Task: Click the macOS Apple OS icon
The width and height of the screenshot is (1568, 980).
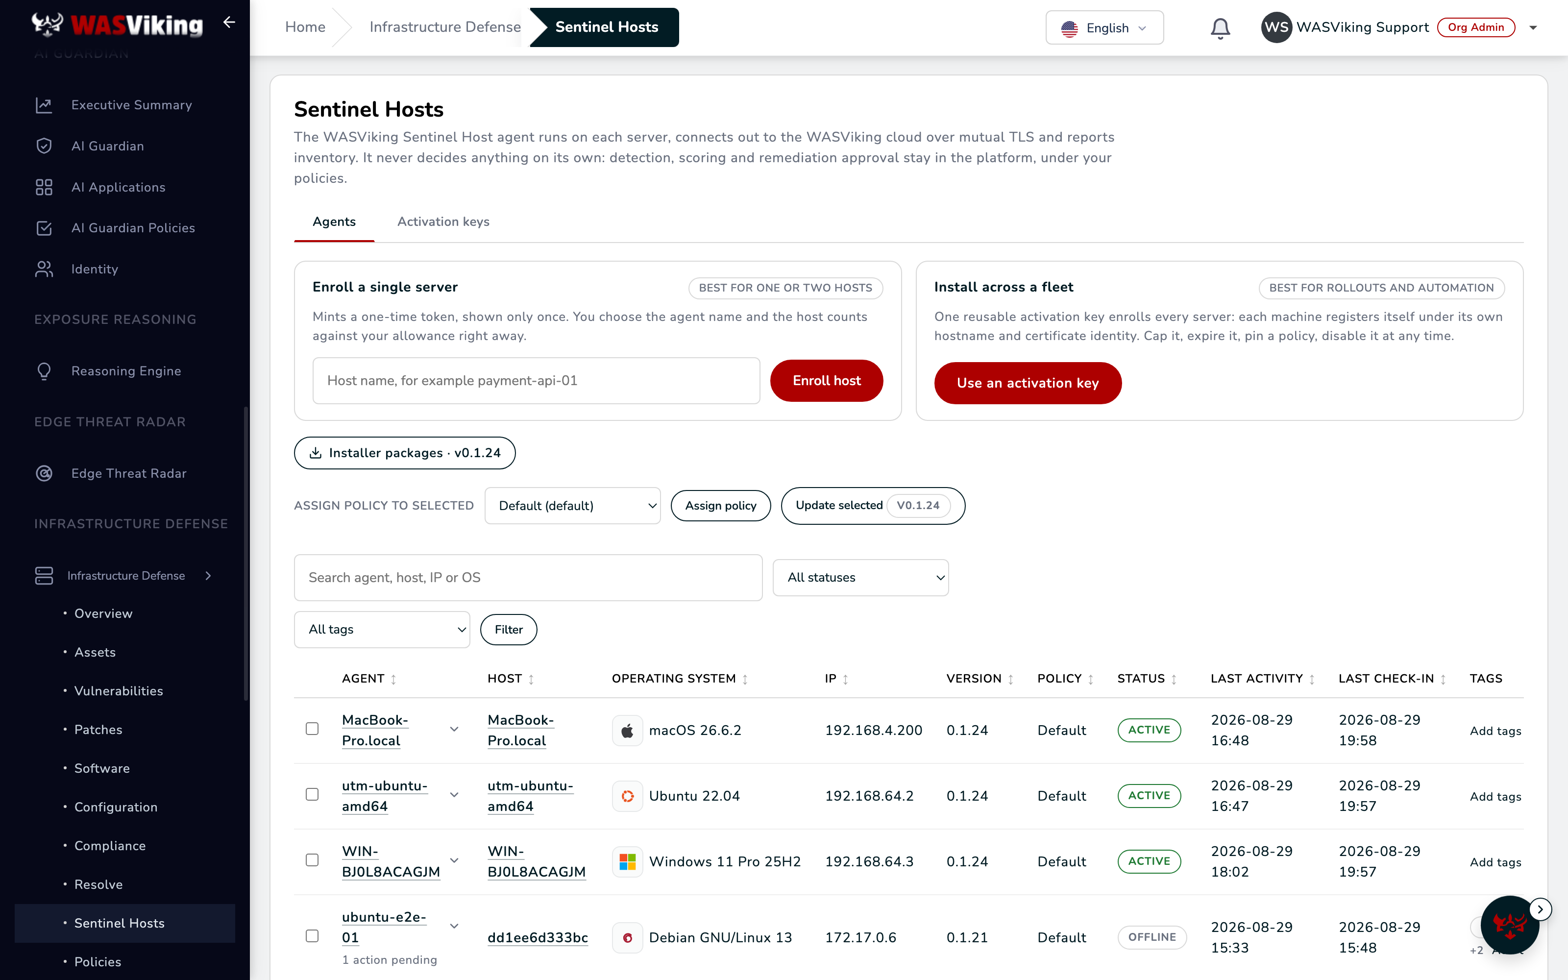Action: 627,731
